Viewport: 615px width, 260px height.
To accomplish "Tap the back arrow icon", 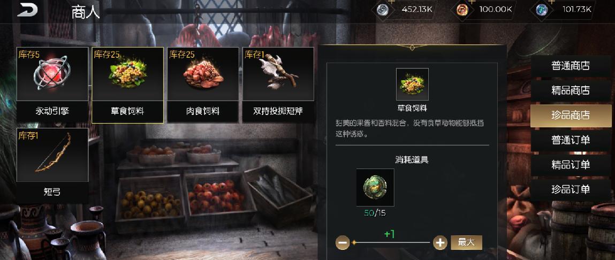I will 27,10.
